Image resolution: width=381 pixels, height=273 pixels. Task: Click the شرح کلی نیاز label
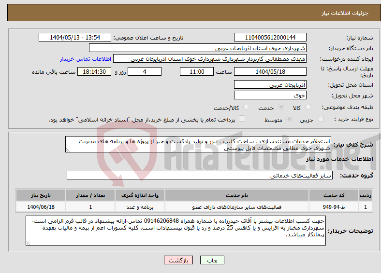[x=353, y=145]
